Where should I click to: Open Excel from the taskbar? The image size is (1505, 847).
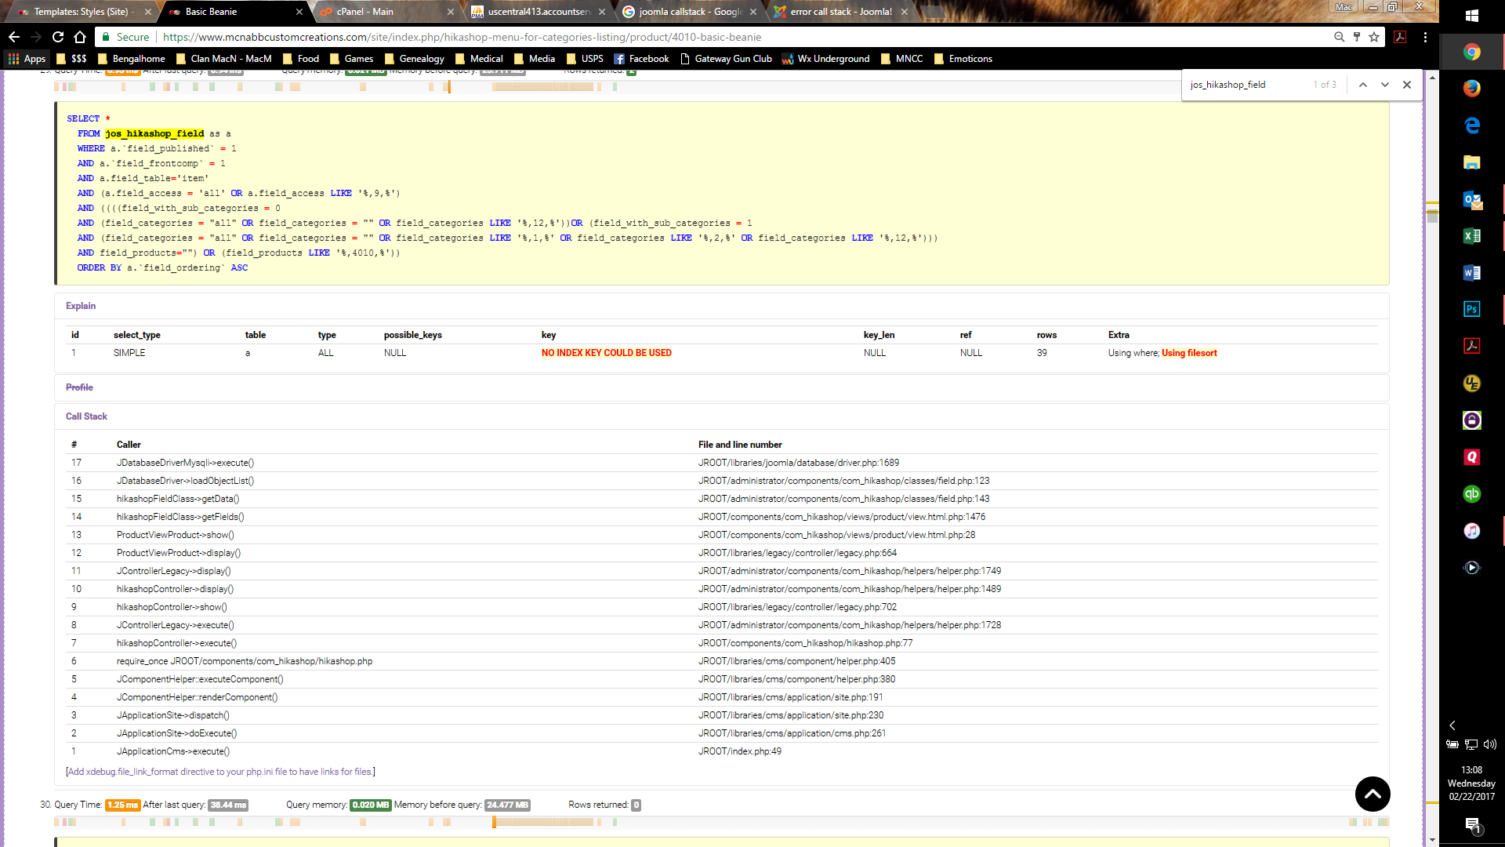tap(1471, 235)
